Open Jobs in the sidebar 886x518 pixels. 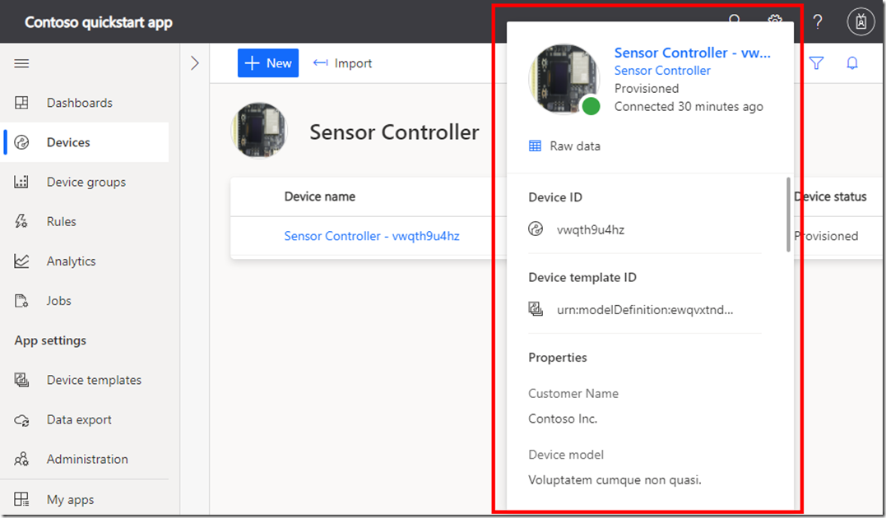click(58, 300)
